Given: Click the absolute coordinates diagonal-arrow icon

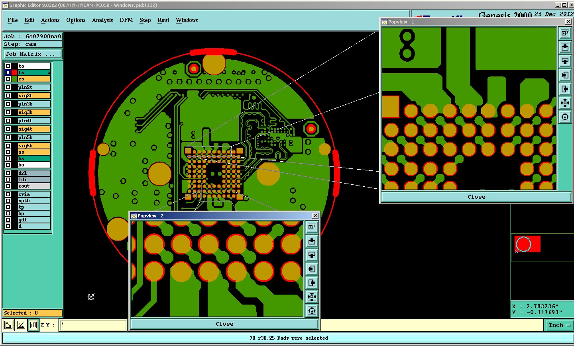Looking at the screenshot, I should [8, 325].
